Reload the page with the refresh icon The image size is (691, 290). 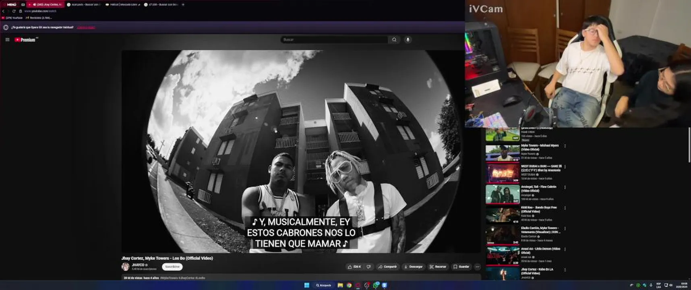tap(14, 11)
